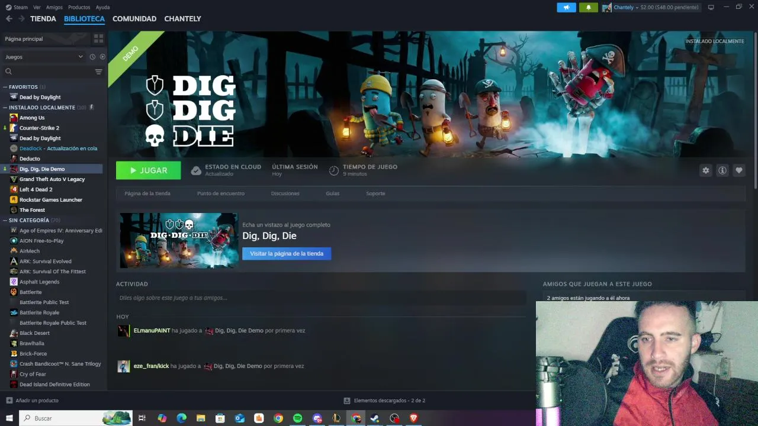Open Brave browser from taskbar
Image resolution: width=758 pixels, height=426 pixels.
click(x=413, y=418)
